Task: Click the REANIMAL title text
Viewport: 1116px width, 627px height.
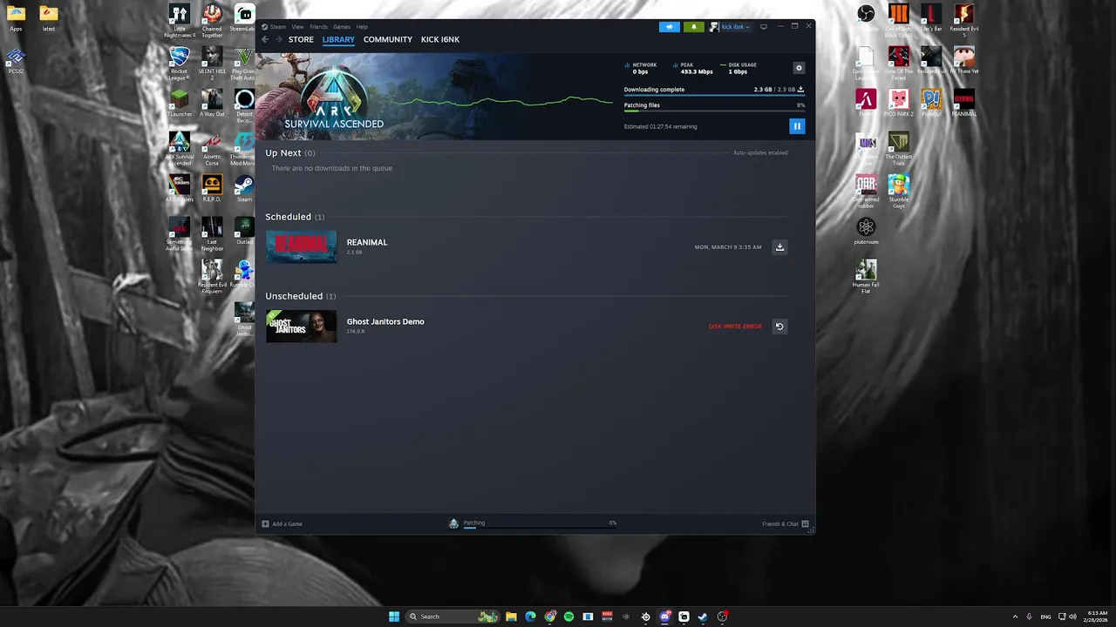Action: pyautogui.click(x=367, y=242)
